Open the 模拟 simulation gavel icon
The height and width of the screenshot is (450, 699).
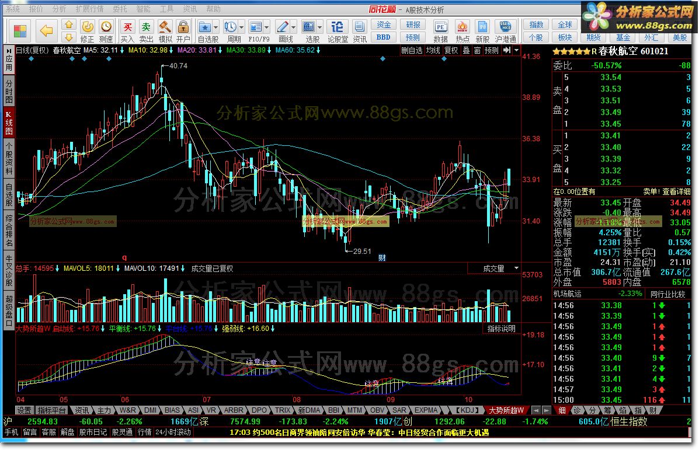point(165,31)
